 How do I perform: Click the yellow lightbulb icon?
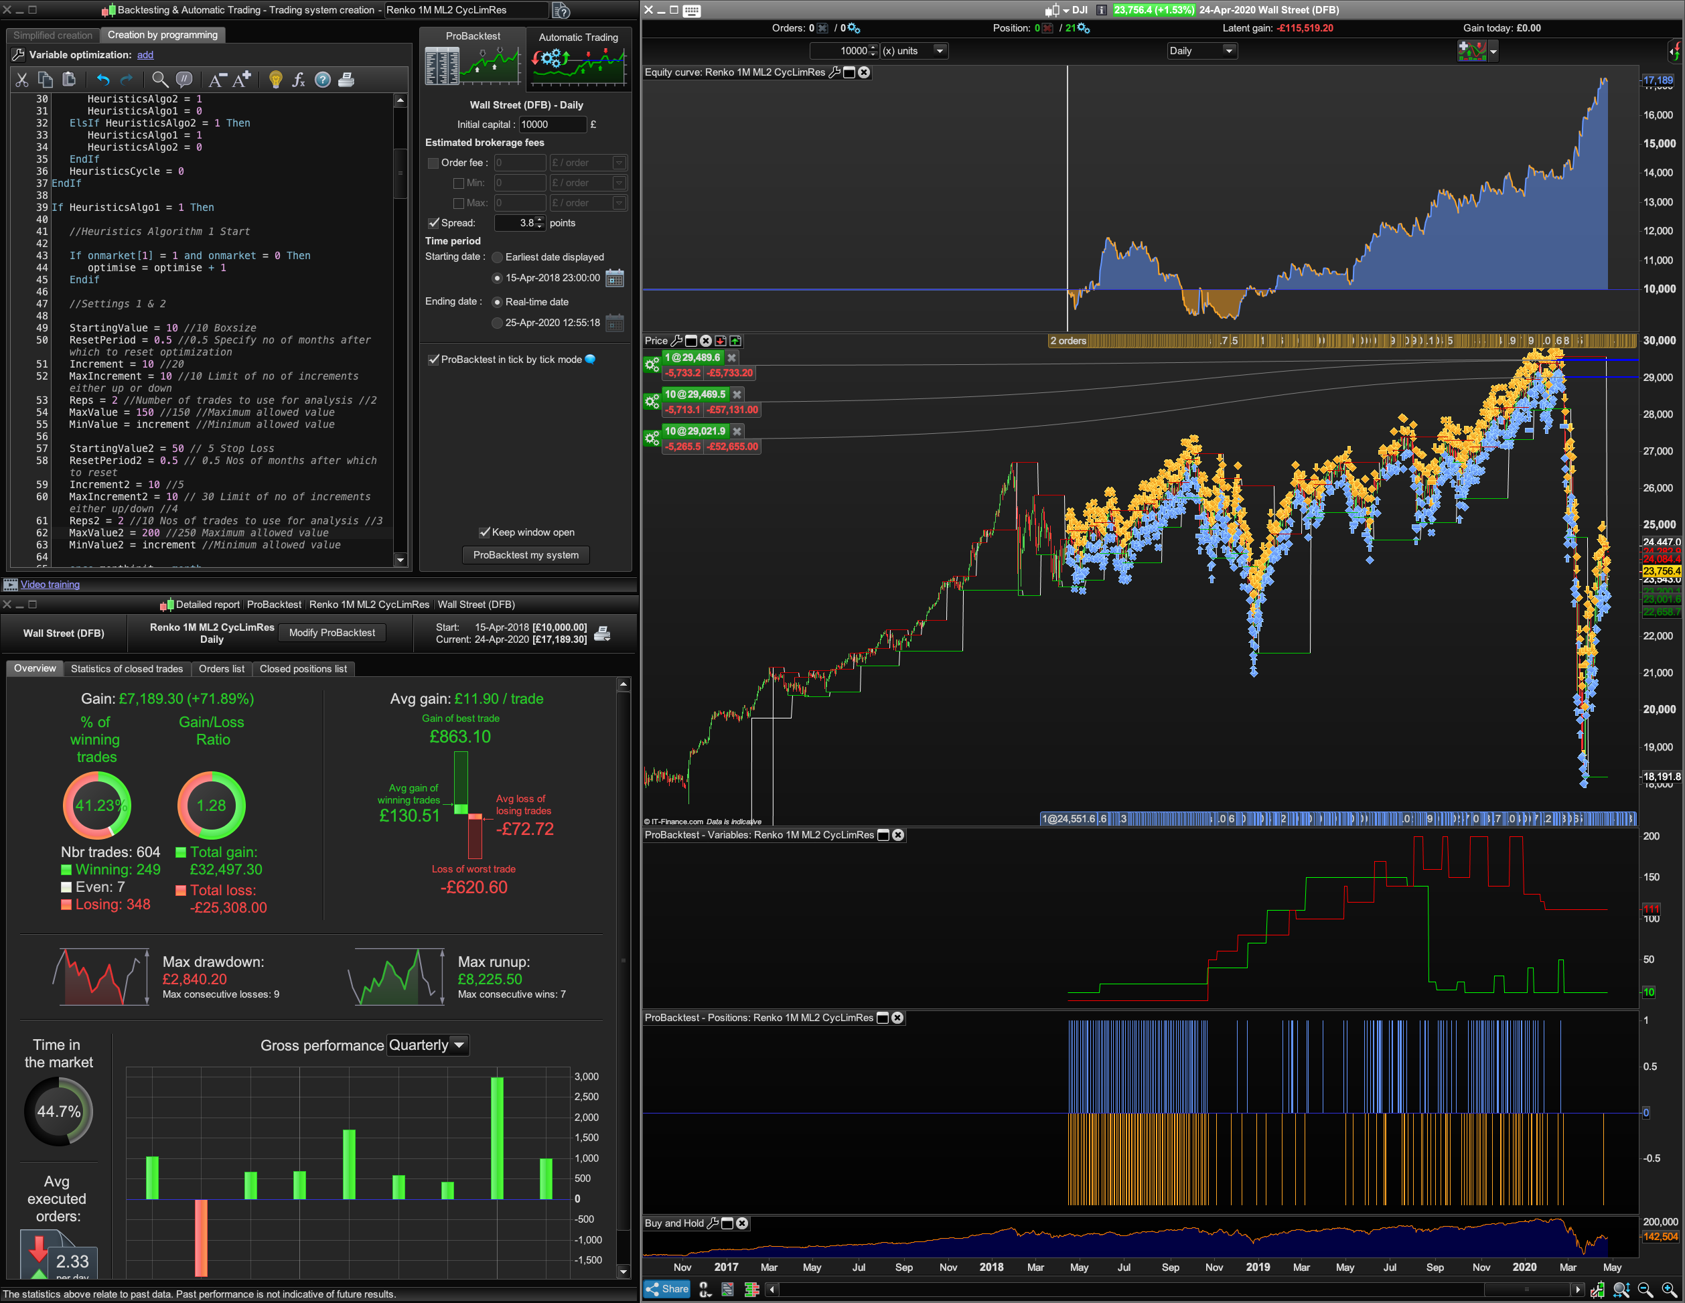[275, 80]
